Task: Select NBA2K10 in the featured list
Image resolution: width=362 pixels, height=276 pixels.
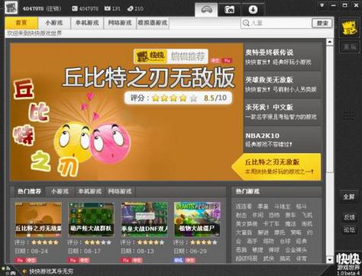Action: pyautogui.click(x=283, y=139)
